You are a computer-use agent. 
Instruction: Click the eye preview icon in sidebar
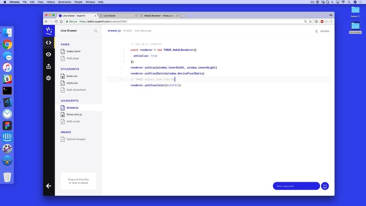49,54
